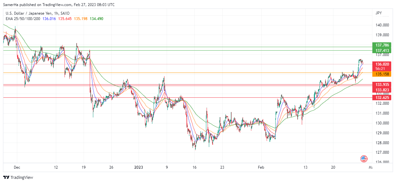This screenshot has height=183, width=396.
Task: Click the 133.935 red price label
Action: click(x=382, y=85)
